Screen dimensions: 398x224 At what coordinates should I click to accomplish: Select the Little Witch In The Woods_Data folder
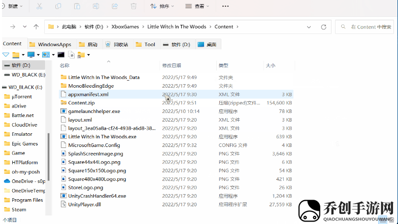click(x=104, y=77)
